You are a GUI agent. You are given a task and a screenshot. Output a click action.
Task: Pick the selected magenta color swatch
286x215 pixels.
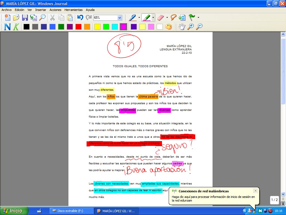click(x=123, y=27)
